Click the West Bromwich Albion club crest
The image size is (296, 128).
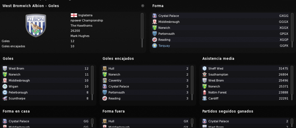36,25
